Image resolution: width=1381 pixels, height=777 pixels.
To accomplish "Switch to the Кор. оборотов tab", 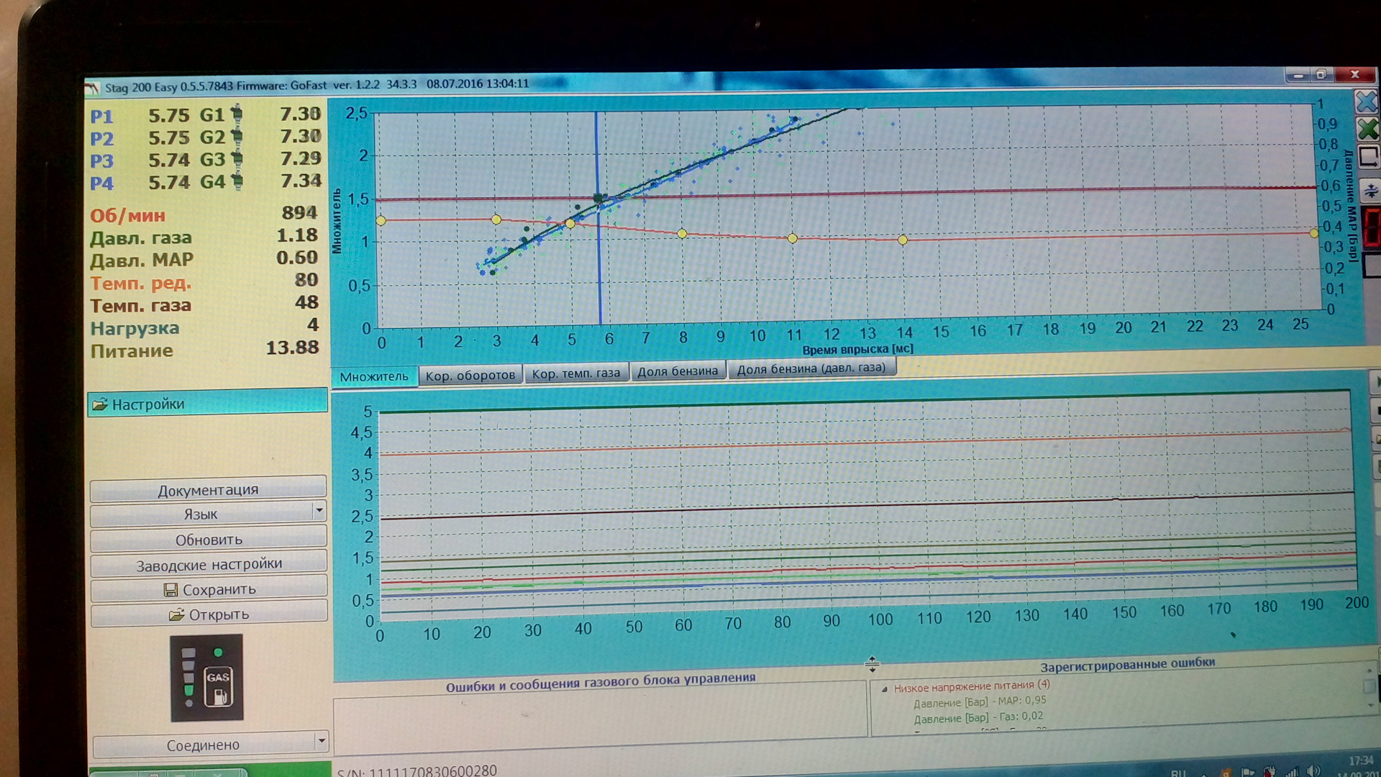I will (x=470, y=375).
